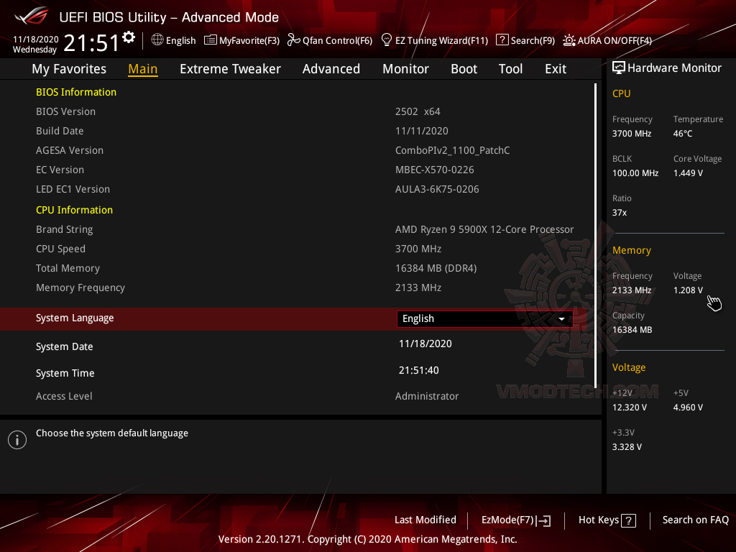Click Last Modified
Viewport: 736px width, 552px height.
click(425, 520)
